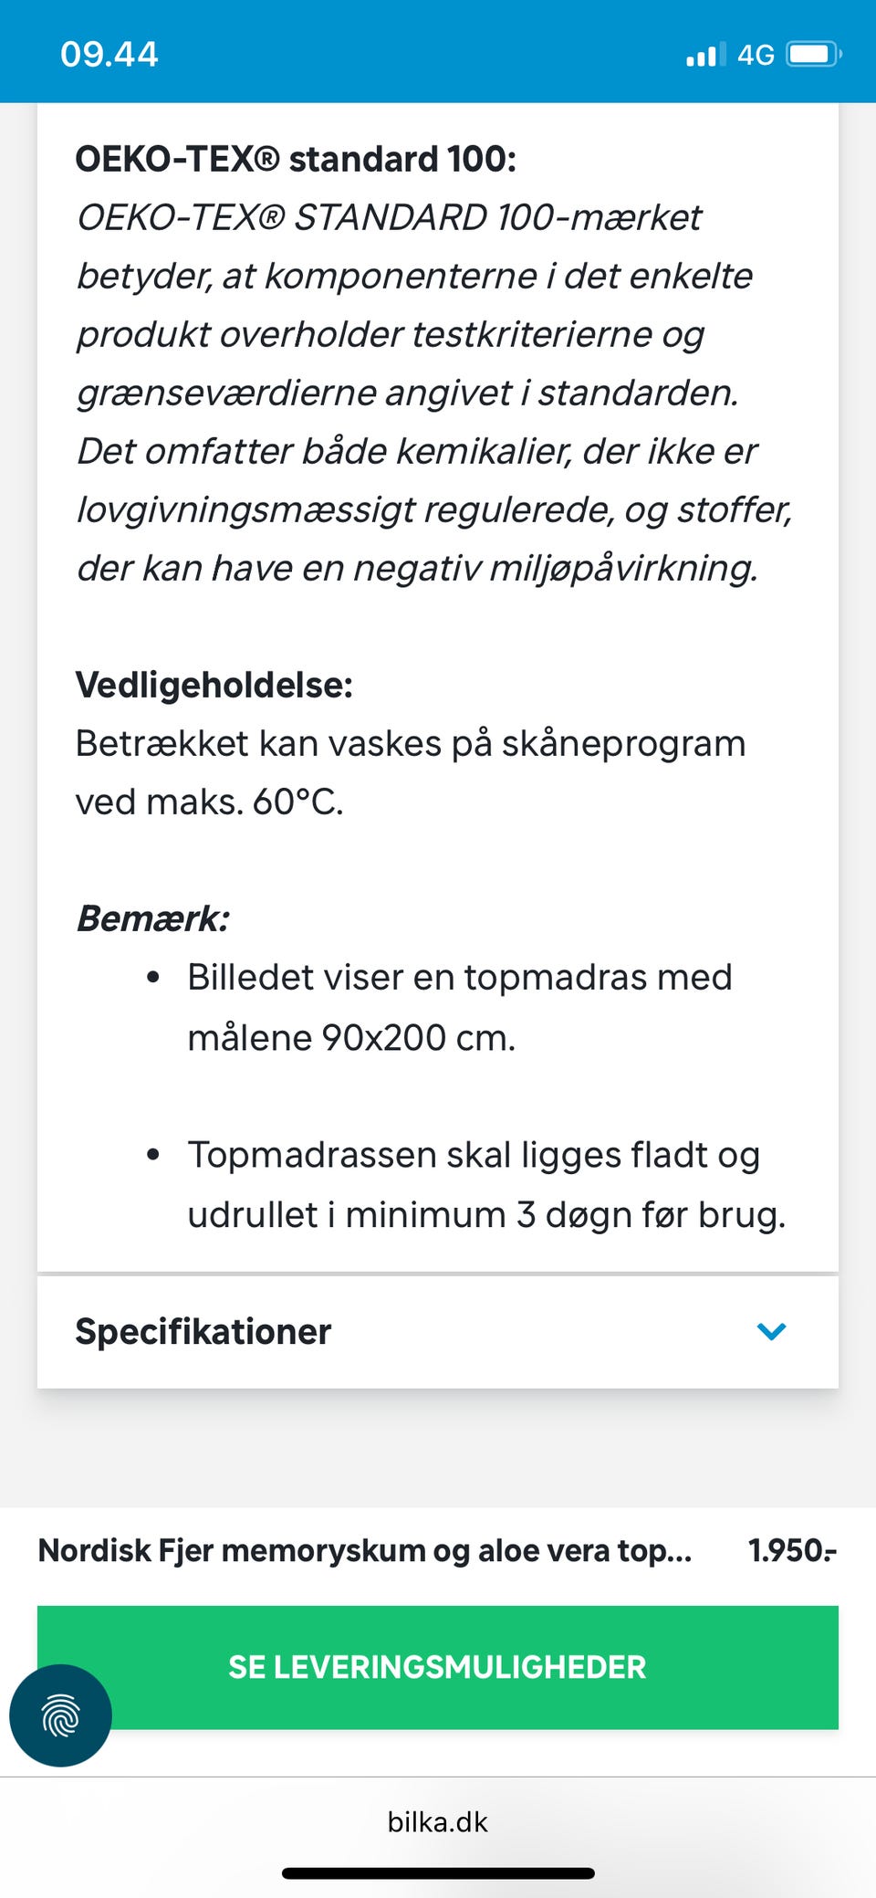Tap the 09.44 clock in status bar
The image size is (876, 1898).
(109, 55)
